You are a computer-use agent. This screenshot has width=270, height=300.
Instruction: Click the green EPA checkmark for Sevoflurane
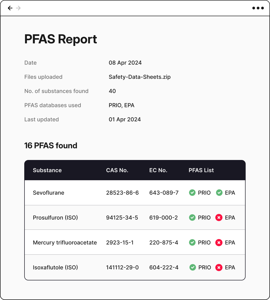[219, 193]
